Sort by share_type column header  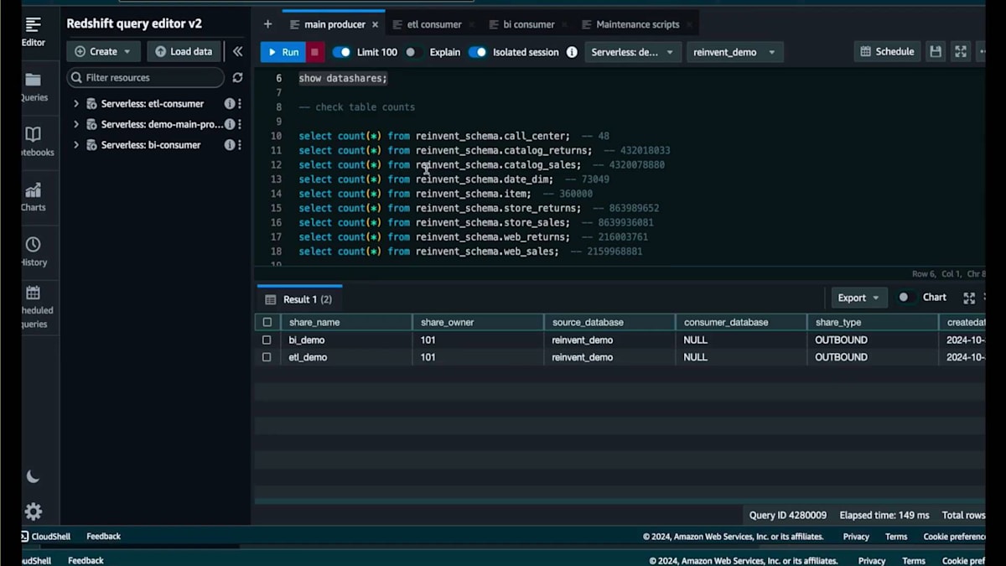[x=873, y=322]
